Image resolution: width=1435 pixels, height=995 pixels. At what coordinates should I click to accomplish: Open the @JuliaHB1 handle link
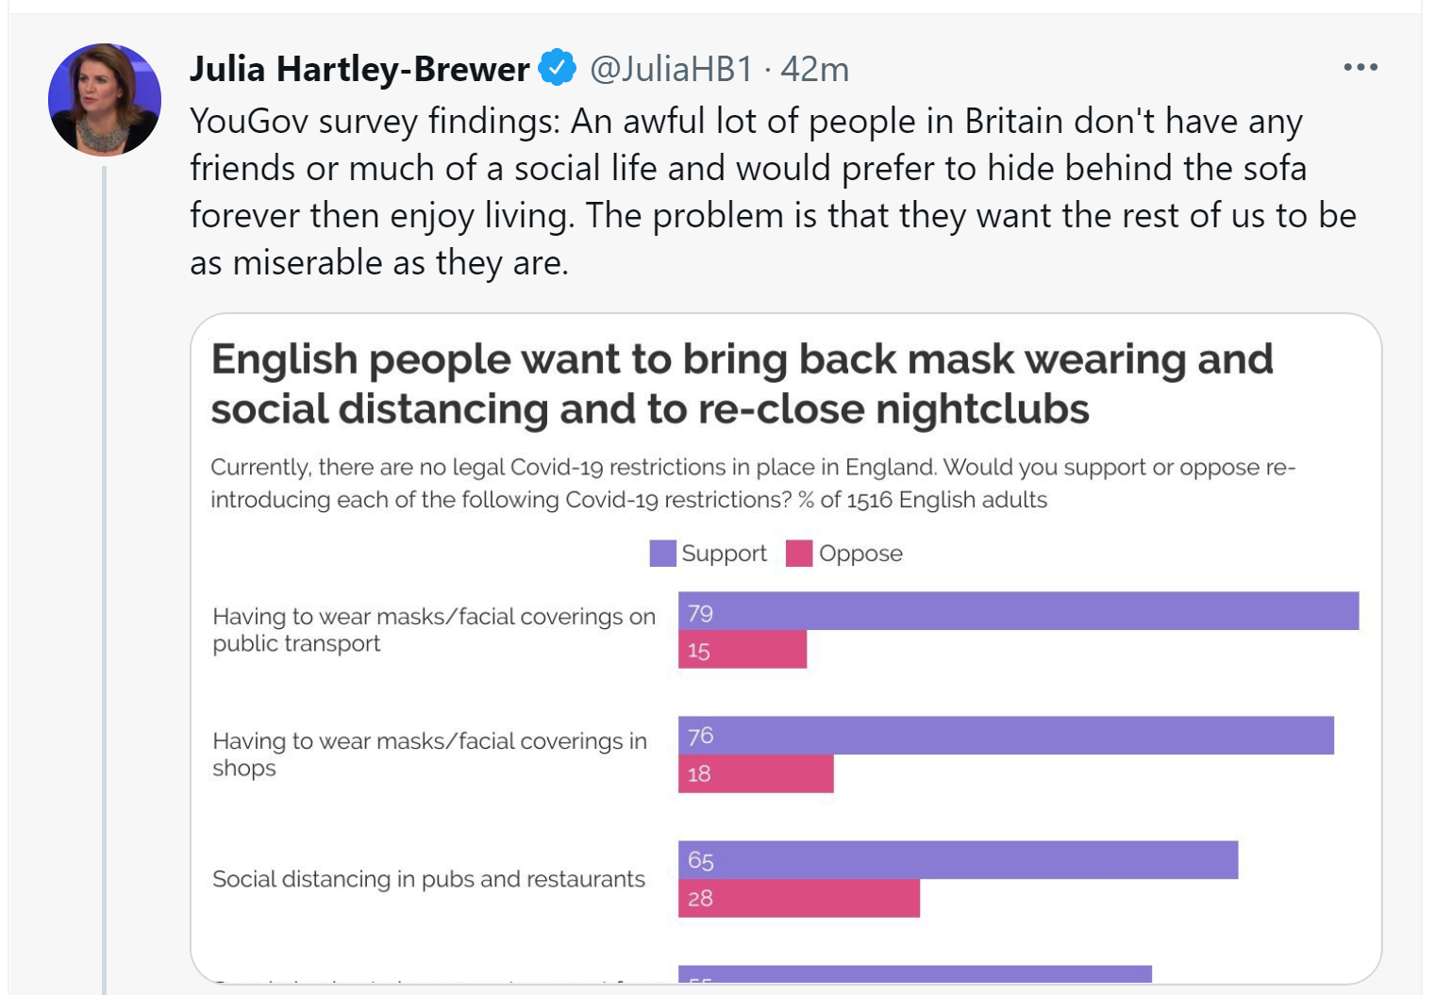[x=672, y=69]
